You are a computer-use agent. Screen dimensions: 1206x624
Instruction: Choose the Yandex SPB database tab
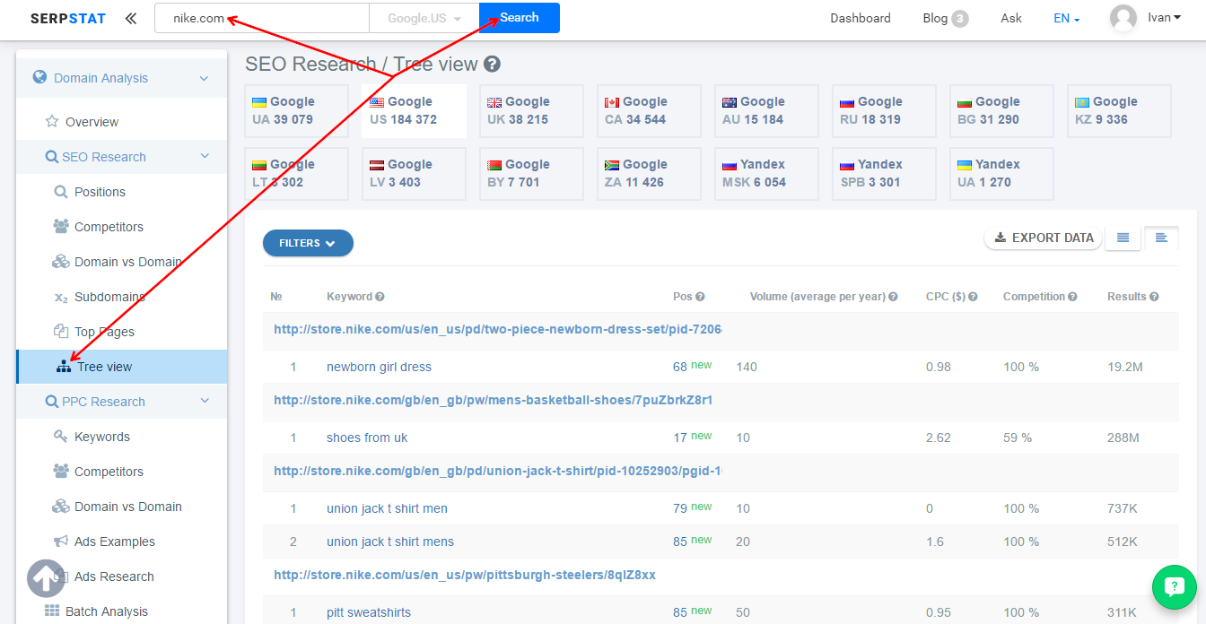(x=884, y=174)
